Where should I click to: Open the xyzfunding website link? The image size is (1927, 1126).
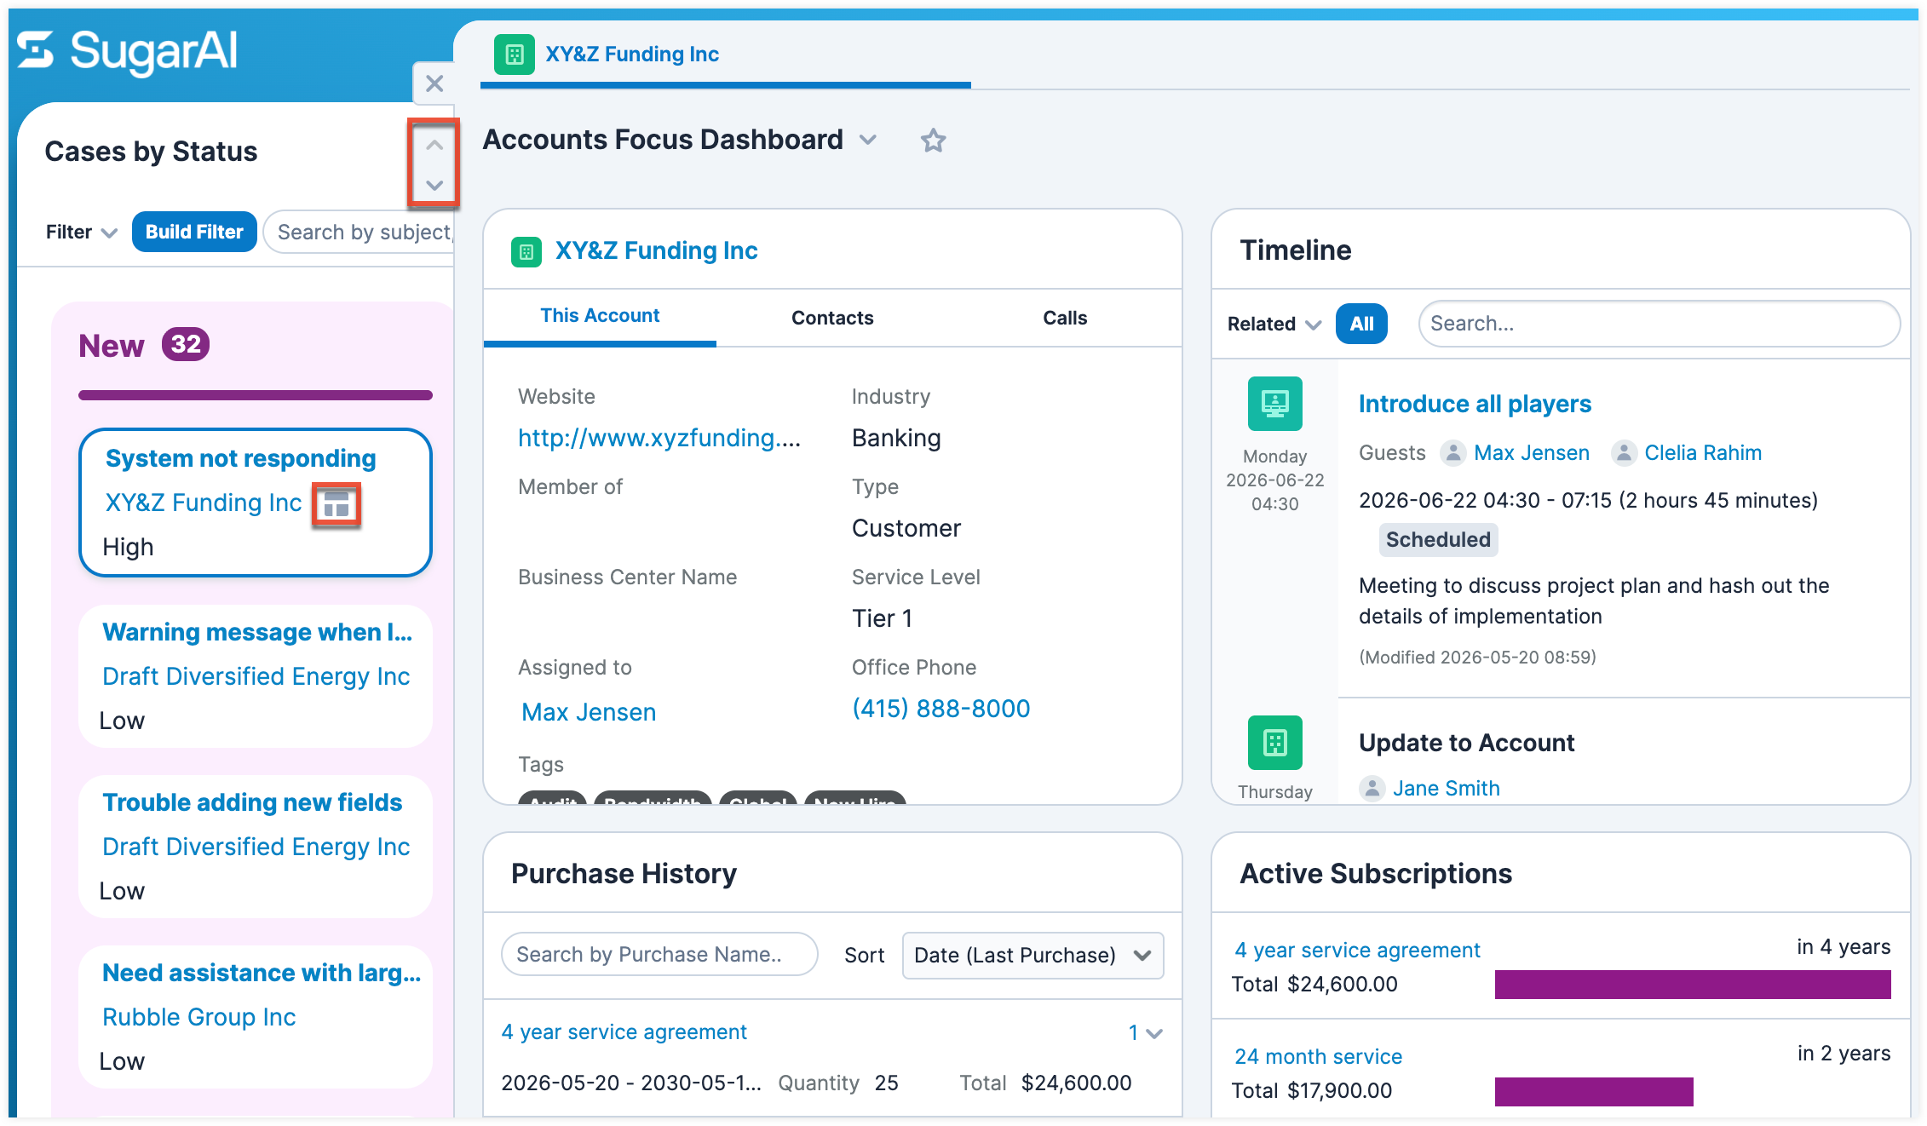[659, 438]
